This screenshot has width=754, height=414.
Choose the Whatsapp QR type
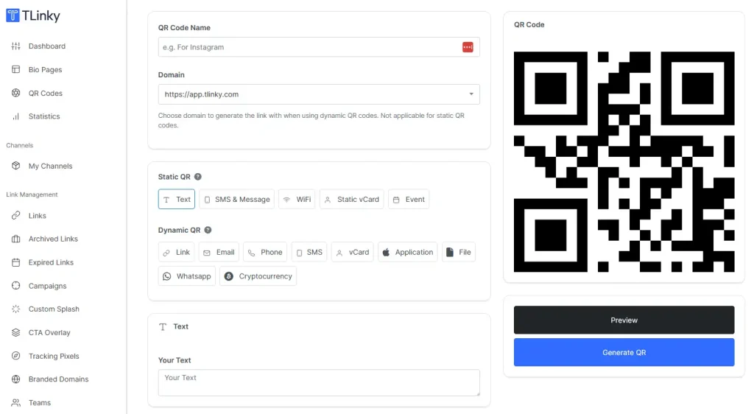[x=186, y=276]
